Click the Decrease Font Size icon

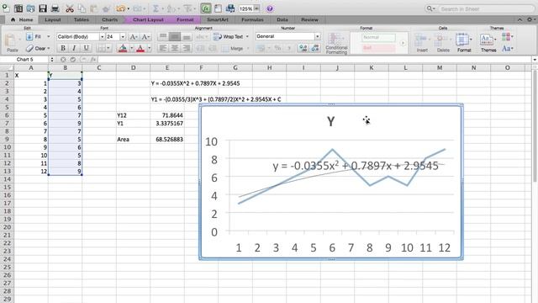[145, 36]
